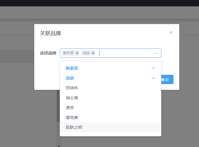Select 百味林 from the brand list
This screenshot has width=199, height=147.
tap(72, 88)
